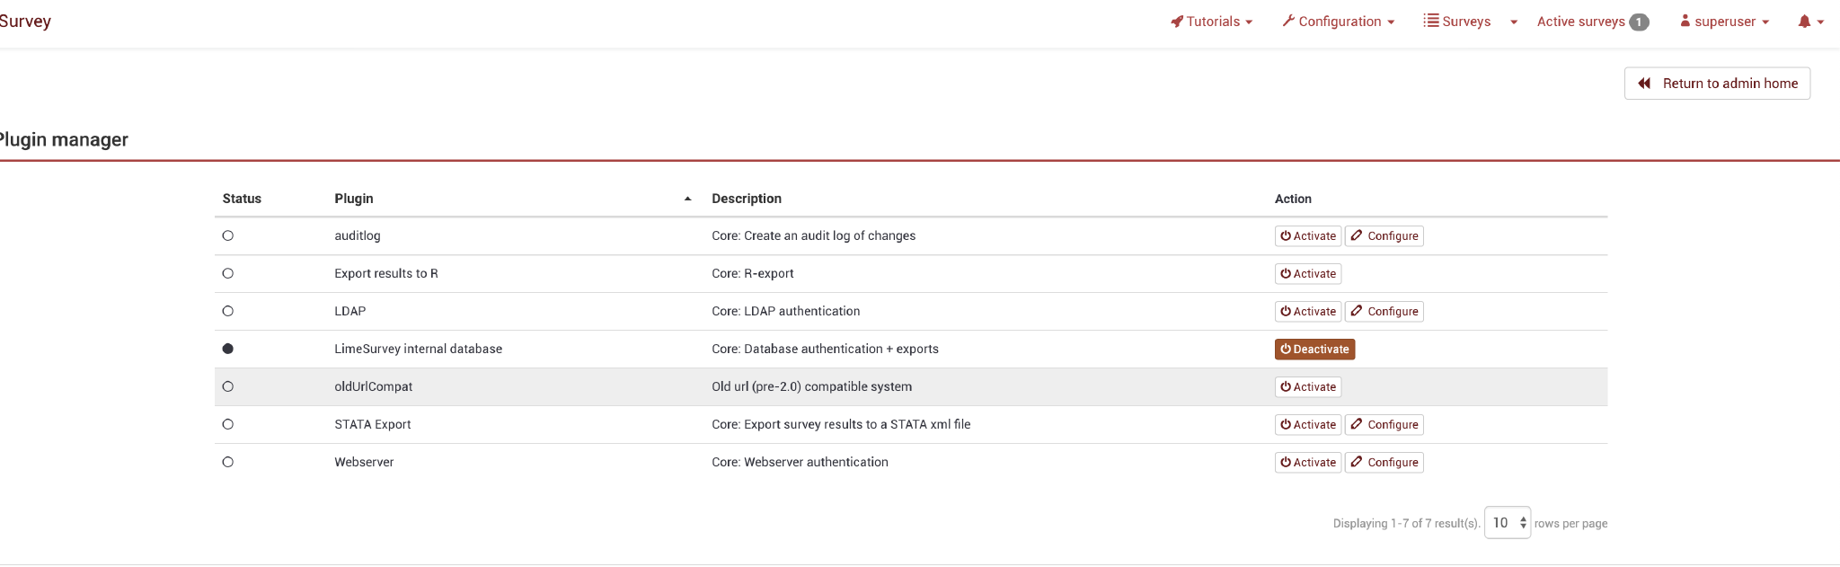Click the Webserver plugin name
Image resolution: width=1840 pixels, height=567 pixels.
pos(364,462)
